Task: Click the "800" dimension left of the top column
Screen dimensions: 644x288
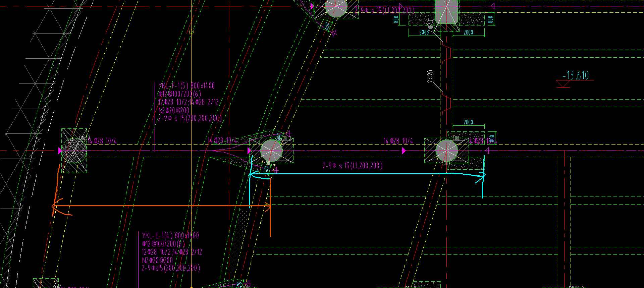Action: [396, 19]
